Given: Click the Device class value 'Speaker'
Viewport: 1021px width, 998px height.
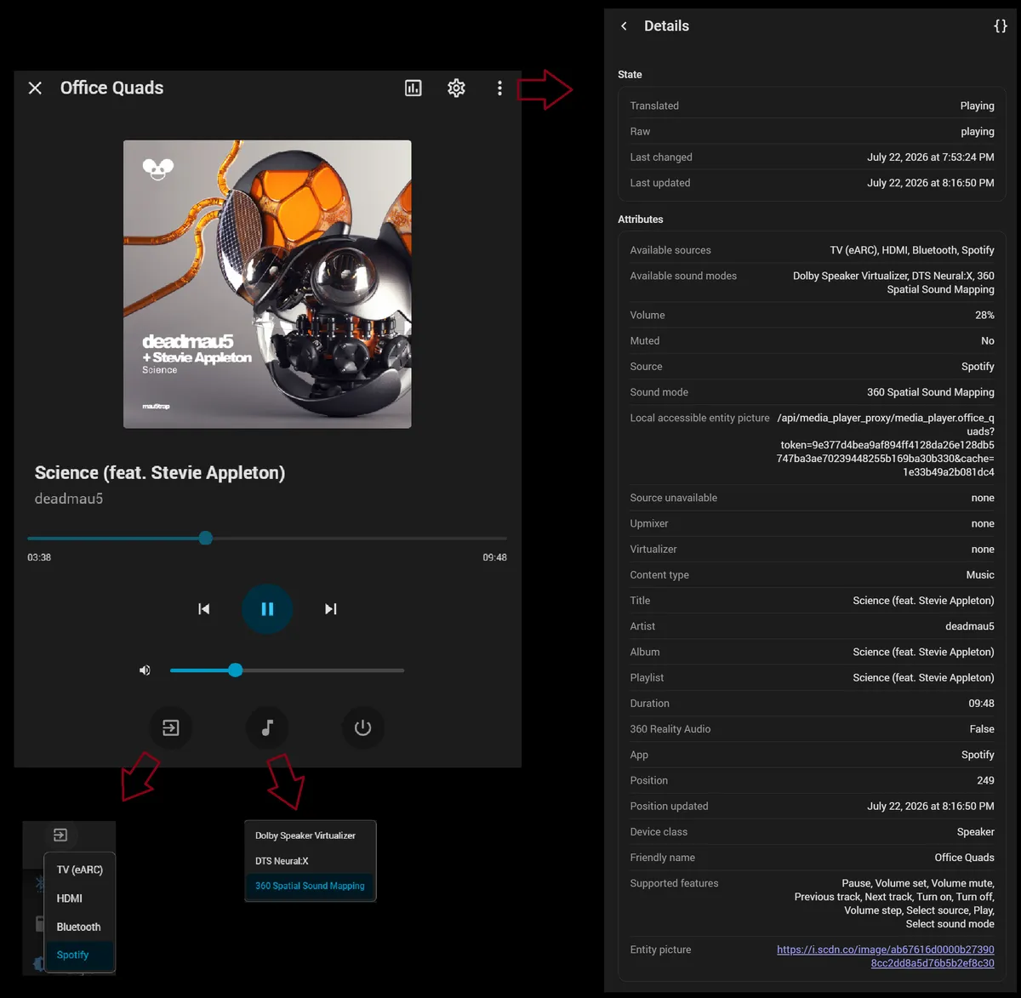Looking at the screenshot, I should (976, 832).
